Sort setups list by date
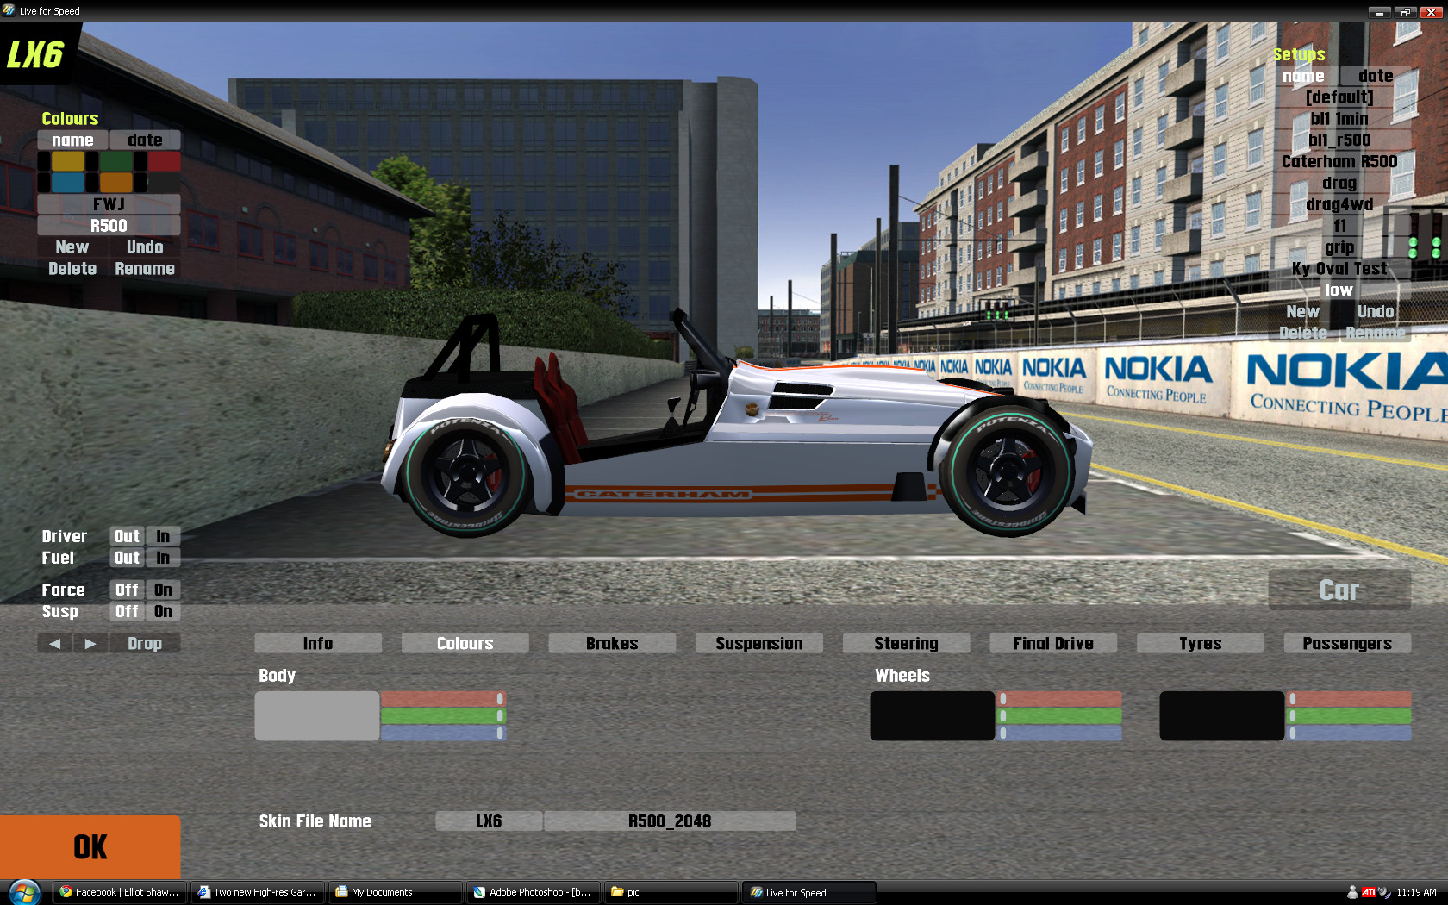This screenshot has height=905, width=1448. click(1376, 76)
